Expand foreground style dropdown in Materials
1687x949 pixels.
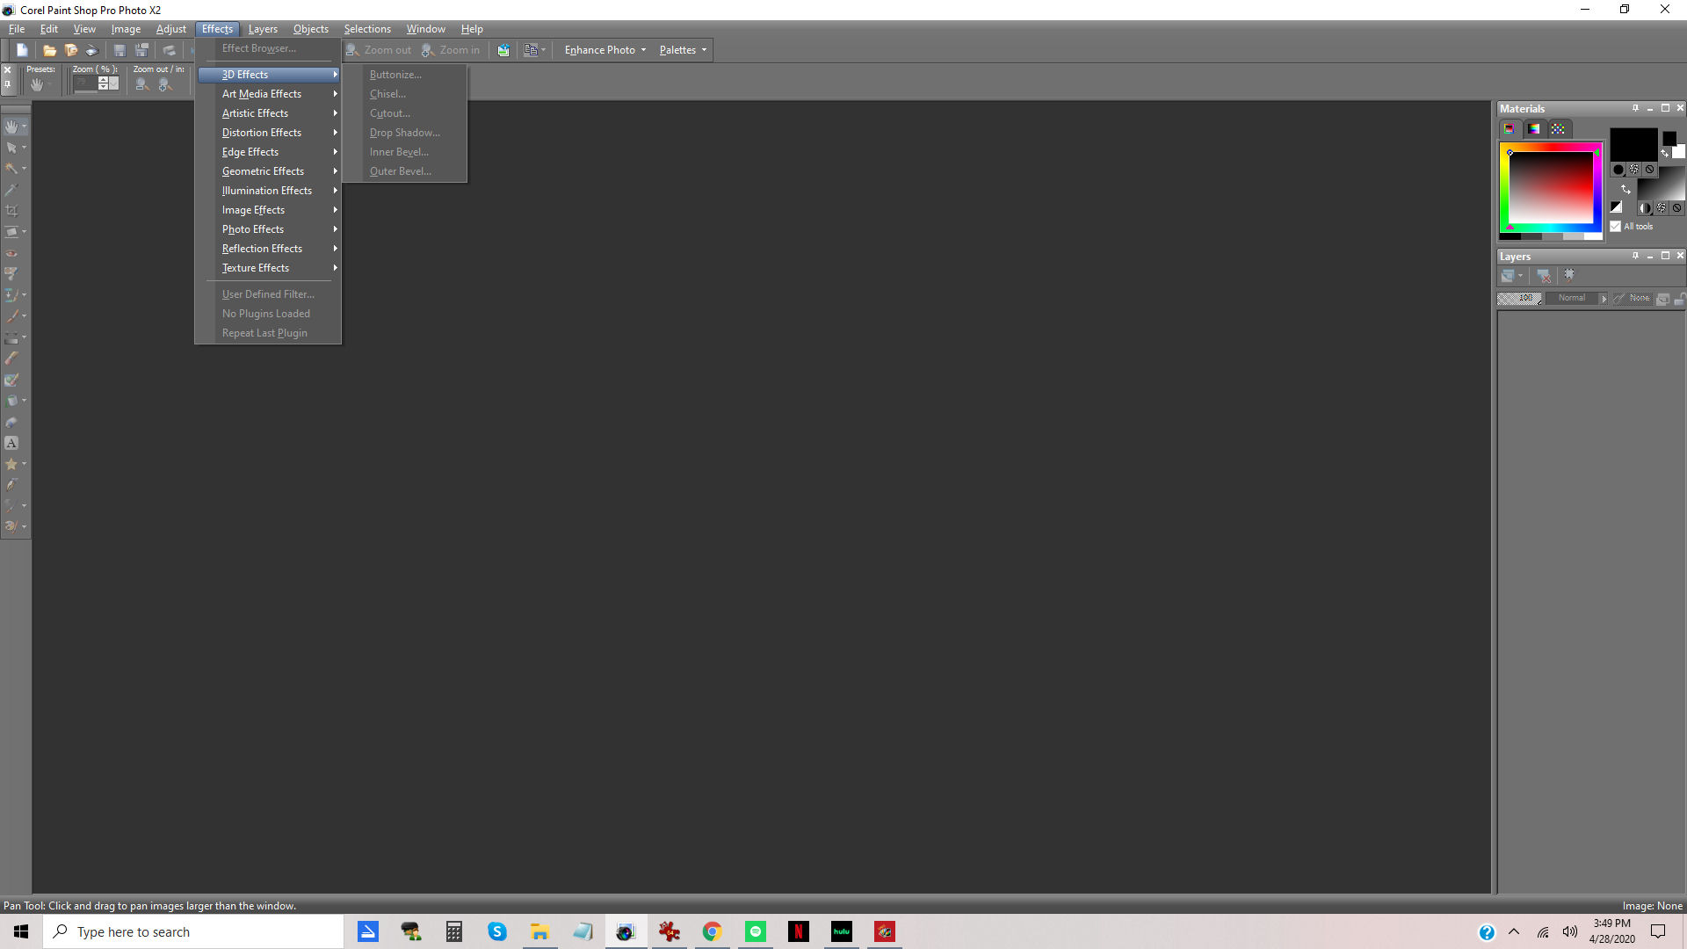[x=1618, y=170]
